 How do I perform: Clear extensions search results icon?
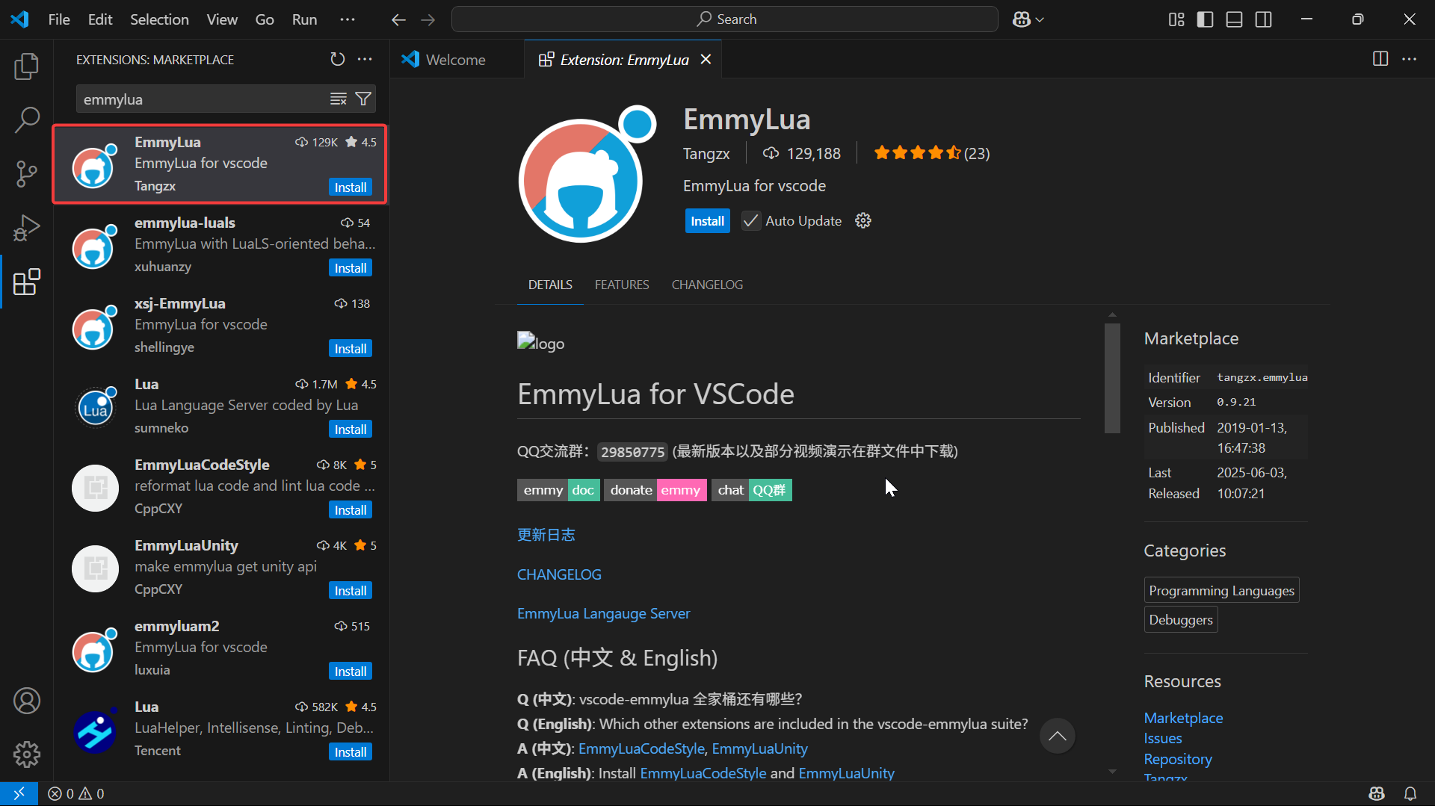pos(339,99)
